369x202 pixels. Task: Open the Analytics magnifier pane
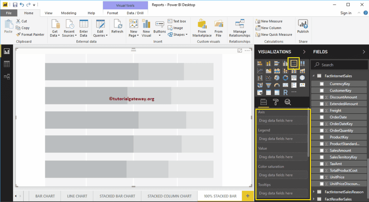click(x=288, y=102)
